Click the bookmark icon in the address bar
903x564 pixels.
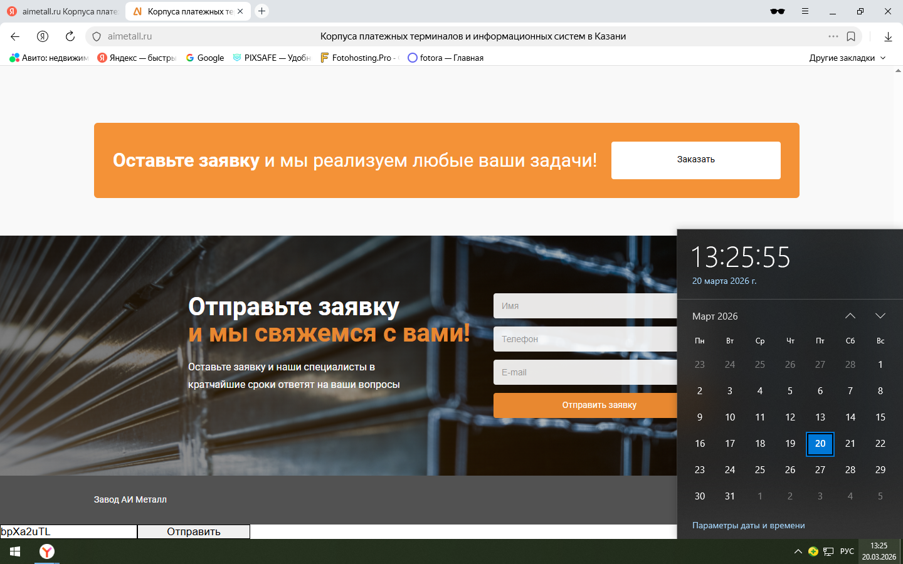click(851, 36)
